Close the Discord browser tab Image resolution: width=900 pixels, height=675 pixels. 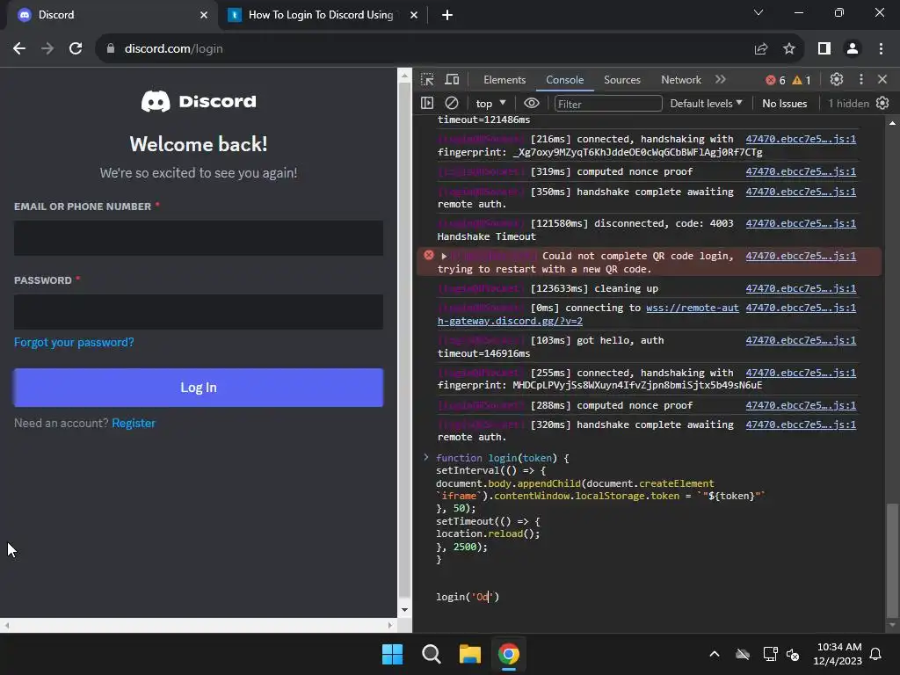204,15
